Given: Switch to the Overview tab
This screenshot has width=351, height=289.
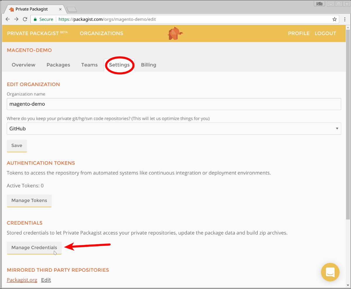Looking at the screenshot, I should (23, 65).
